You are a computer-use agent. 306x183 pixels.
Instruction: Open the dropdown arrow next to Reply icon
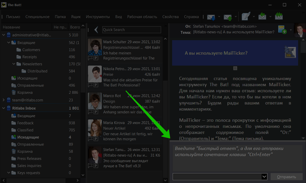(270, 17)
